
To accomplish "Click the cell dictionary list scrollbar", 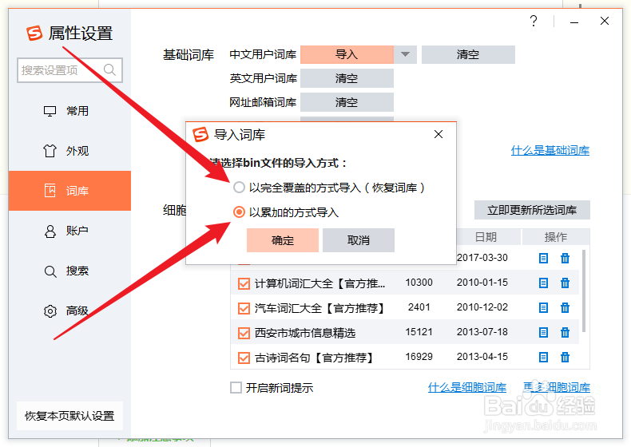I will (x=584, y=291).
